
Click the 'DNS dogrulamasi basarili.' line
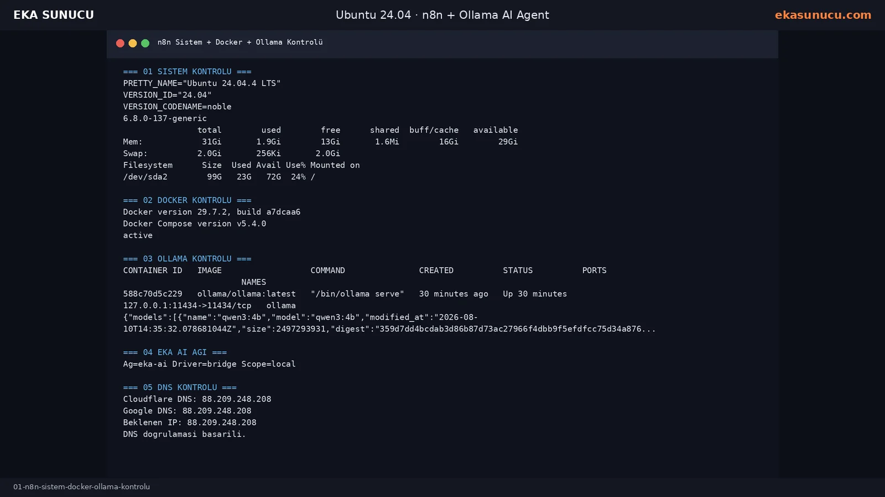point(184,434)
